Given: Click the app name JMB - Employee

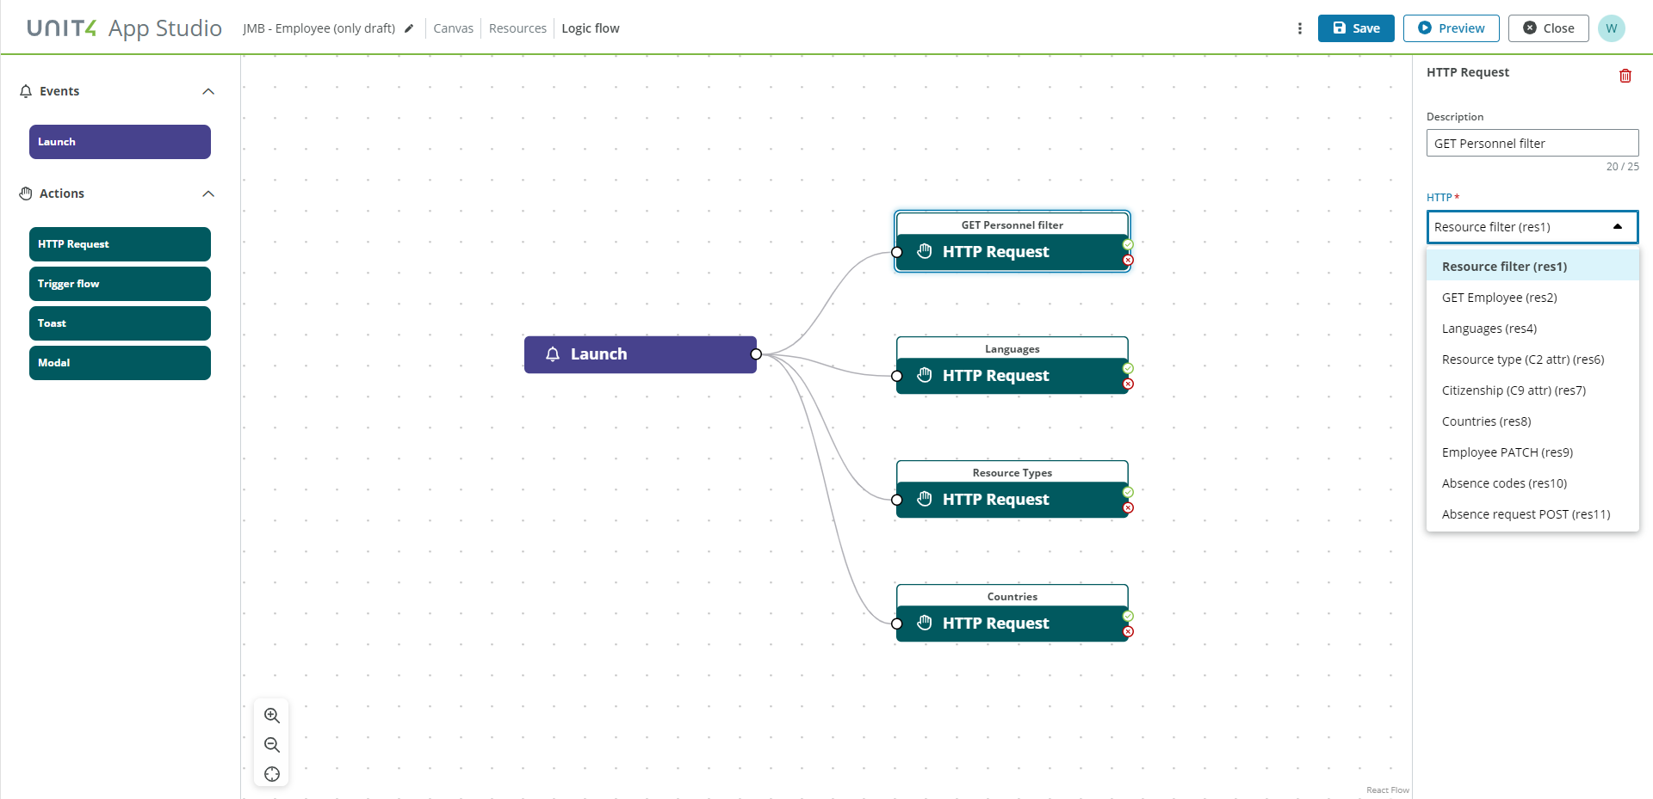Looking at the screenshot, I should point(319,28).
